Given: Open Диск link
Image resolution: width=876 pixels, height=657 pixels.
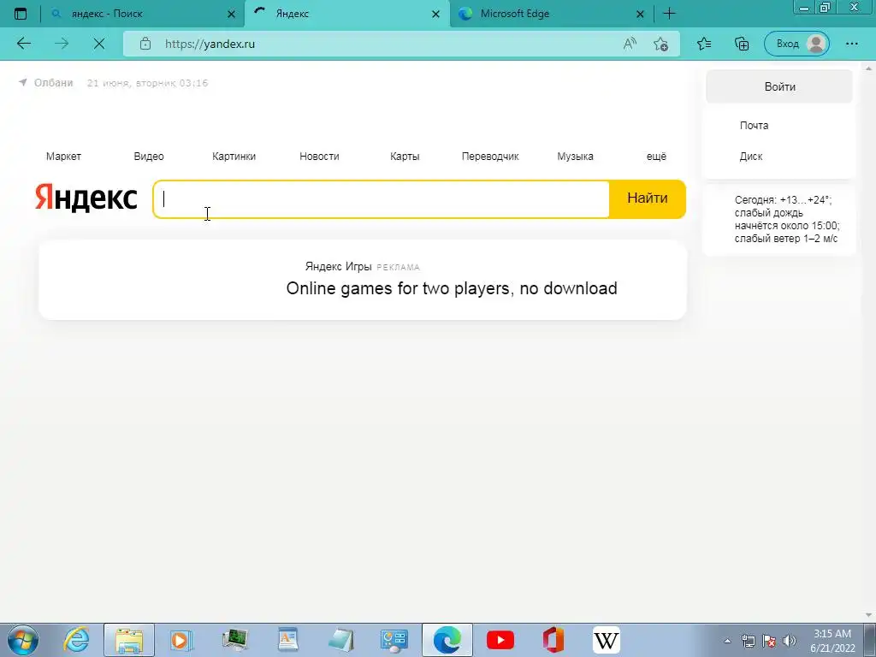Looking at the screenshot, I should [751, 157].
